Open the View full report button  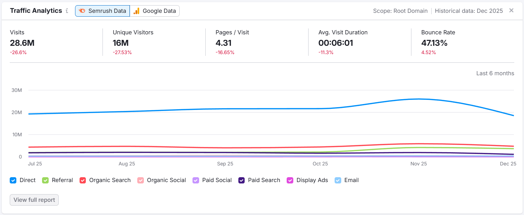tap(34, 200)
